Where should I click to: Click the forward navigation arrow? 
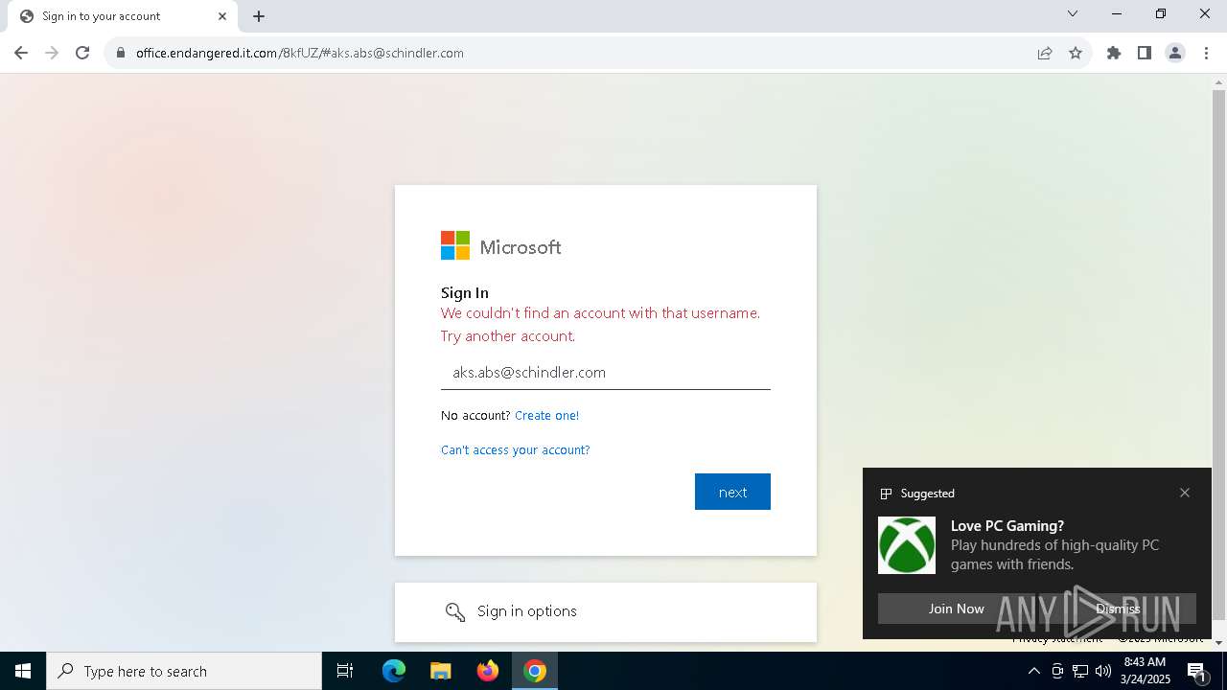pyautogui.click(x=52, y=53)
